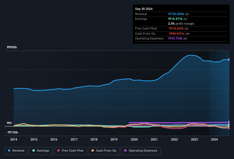234x159 pixels.
Task: Toggle the Cash From Op legend button
Action: 104,151
